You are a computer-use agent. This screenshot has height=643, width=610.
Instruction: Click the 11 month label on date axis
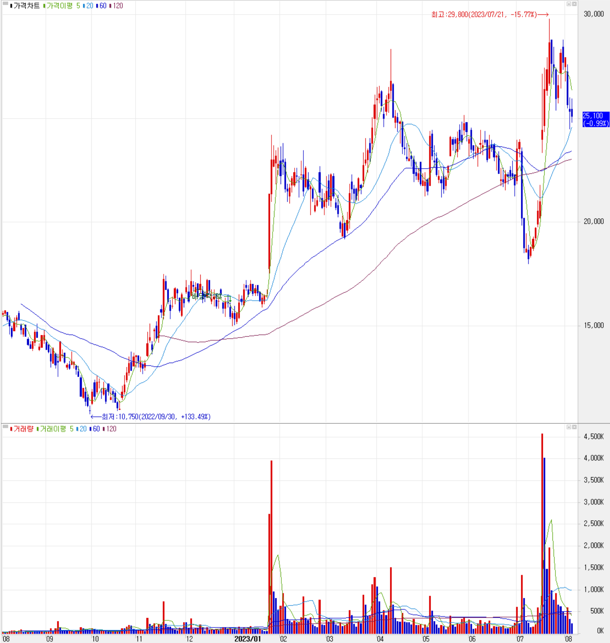pos(139,639)
